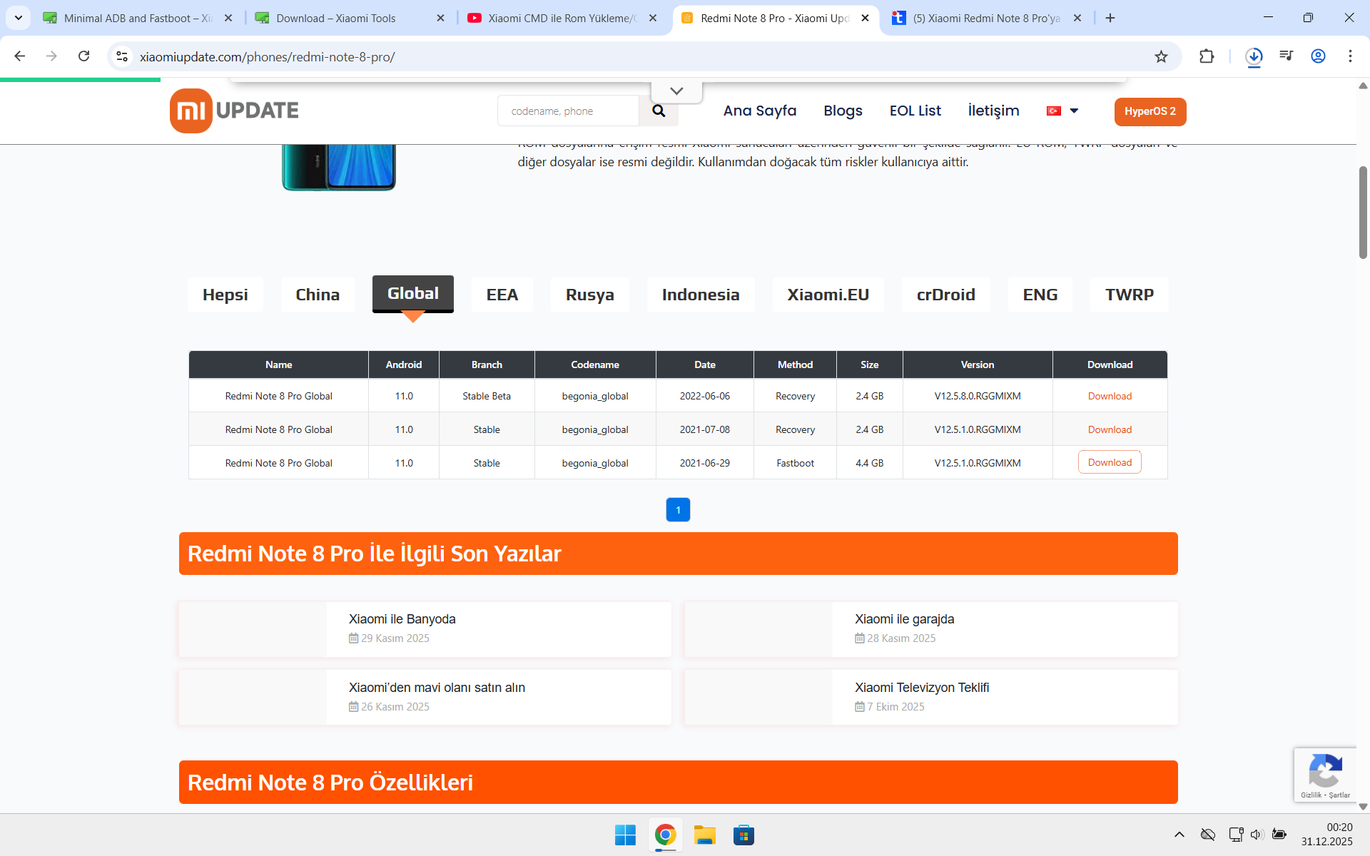This screenshot has width=1370, height=856.
Task: Click the browser forward arrow
Action: click(x=51, y=56)
